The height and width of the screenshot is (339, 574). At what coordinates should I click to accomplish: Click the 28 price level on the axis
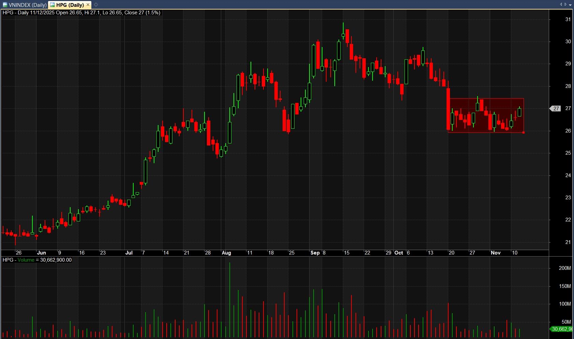coord(568,86)
